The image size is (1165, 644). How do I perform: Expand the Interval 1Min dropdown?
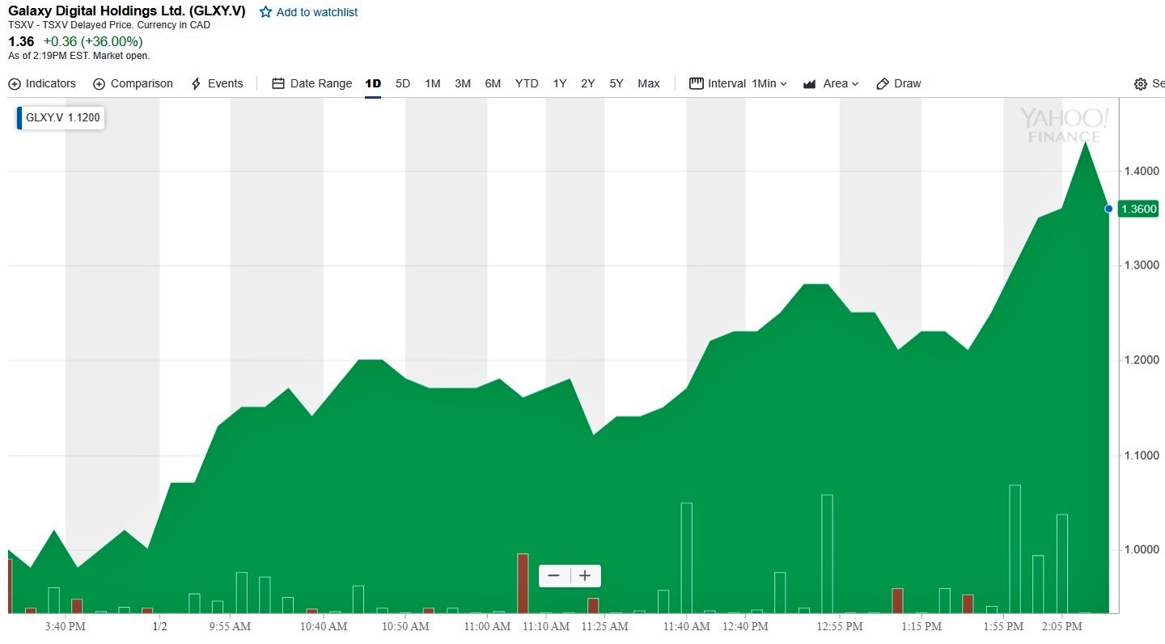pyautogui.click(x=769, y=84)
